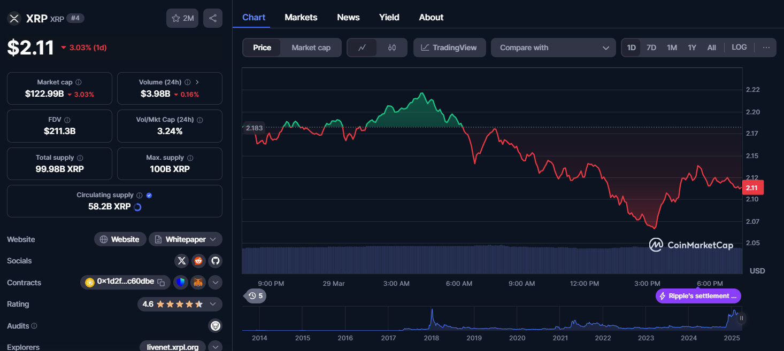Click the range slider handle at 2025
Viewport: 784px width, 351px height.
pyautogui.click(x=741, y=318)
